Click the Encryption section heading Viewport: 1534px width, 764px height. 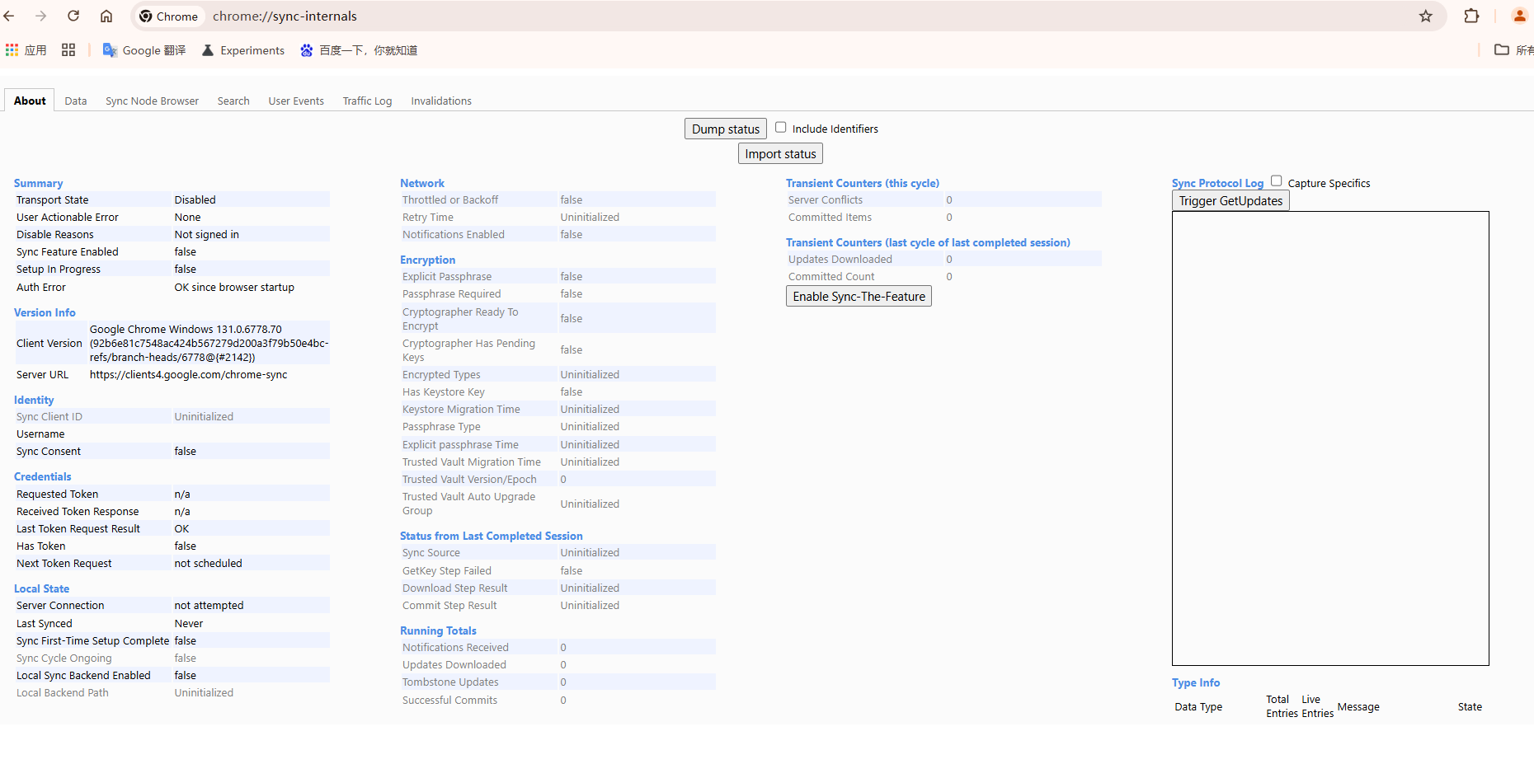point(427,260)
